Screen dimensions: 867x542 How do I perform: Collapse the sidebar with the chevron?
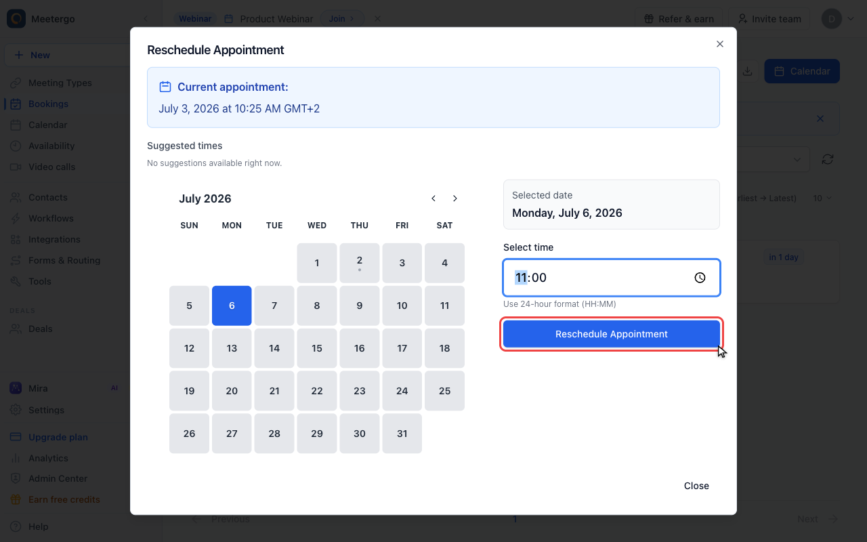[145, 19]
